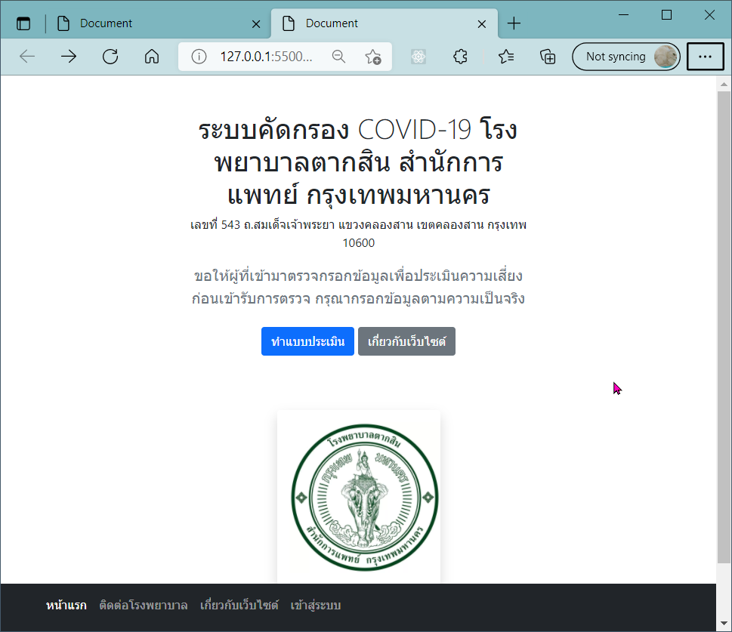Go forward with the forward arrow
732x632 pixels.
tap(69, 57)
